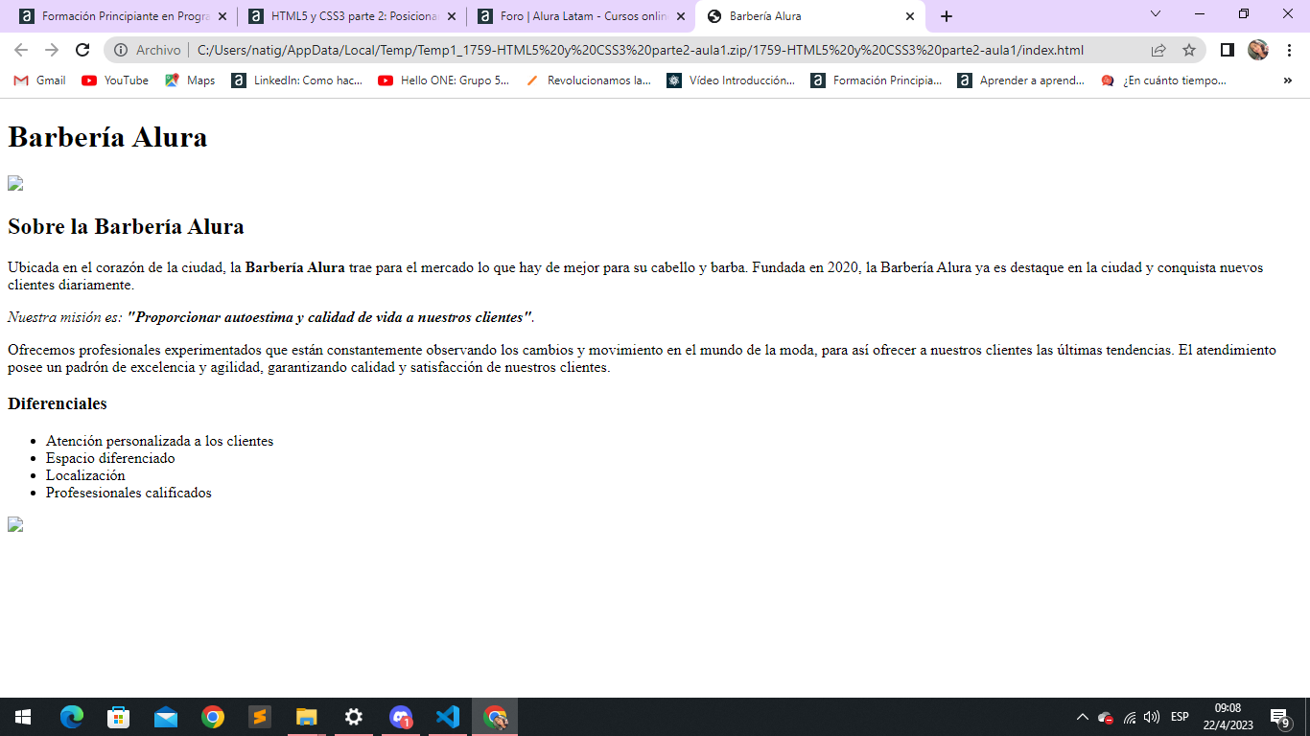Open Chrome's three-dot menu

tap(1289, 50)
